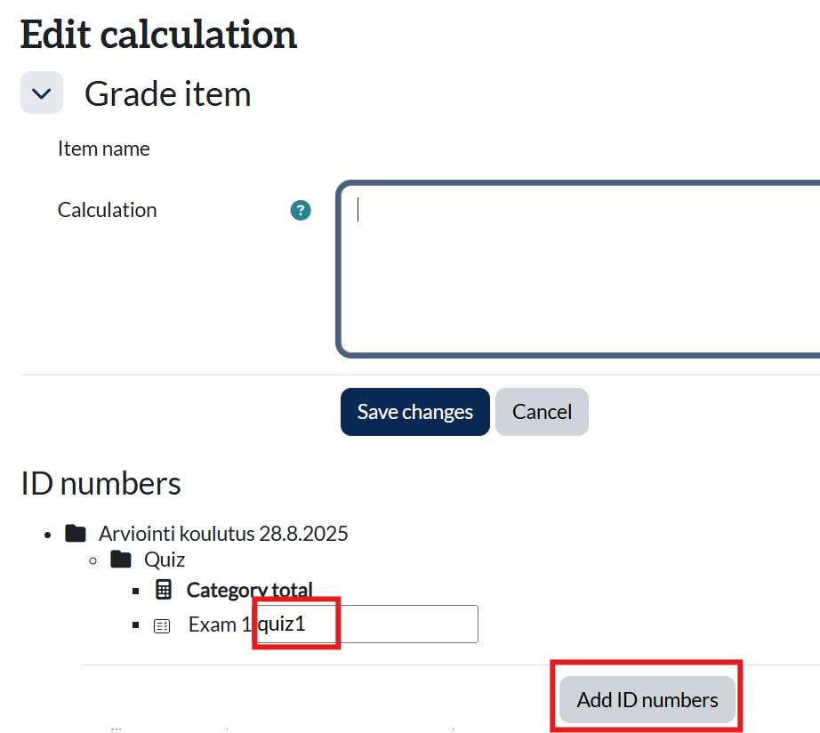The width and height of the screenshot is (820, 733).
Task: Focus the Calculation formula text area
Action: pos(578,269)
